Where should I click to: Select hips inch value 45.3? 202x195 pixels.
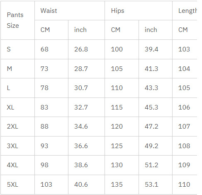(151, 107)
